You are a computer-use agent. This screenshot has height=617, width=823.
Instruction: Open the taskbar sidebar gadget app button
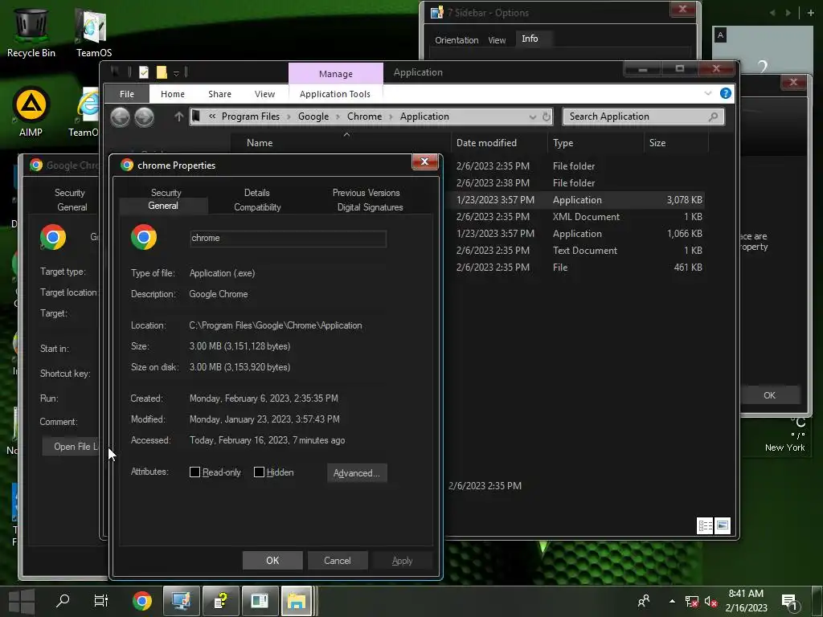pos(260,601)
